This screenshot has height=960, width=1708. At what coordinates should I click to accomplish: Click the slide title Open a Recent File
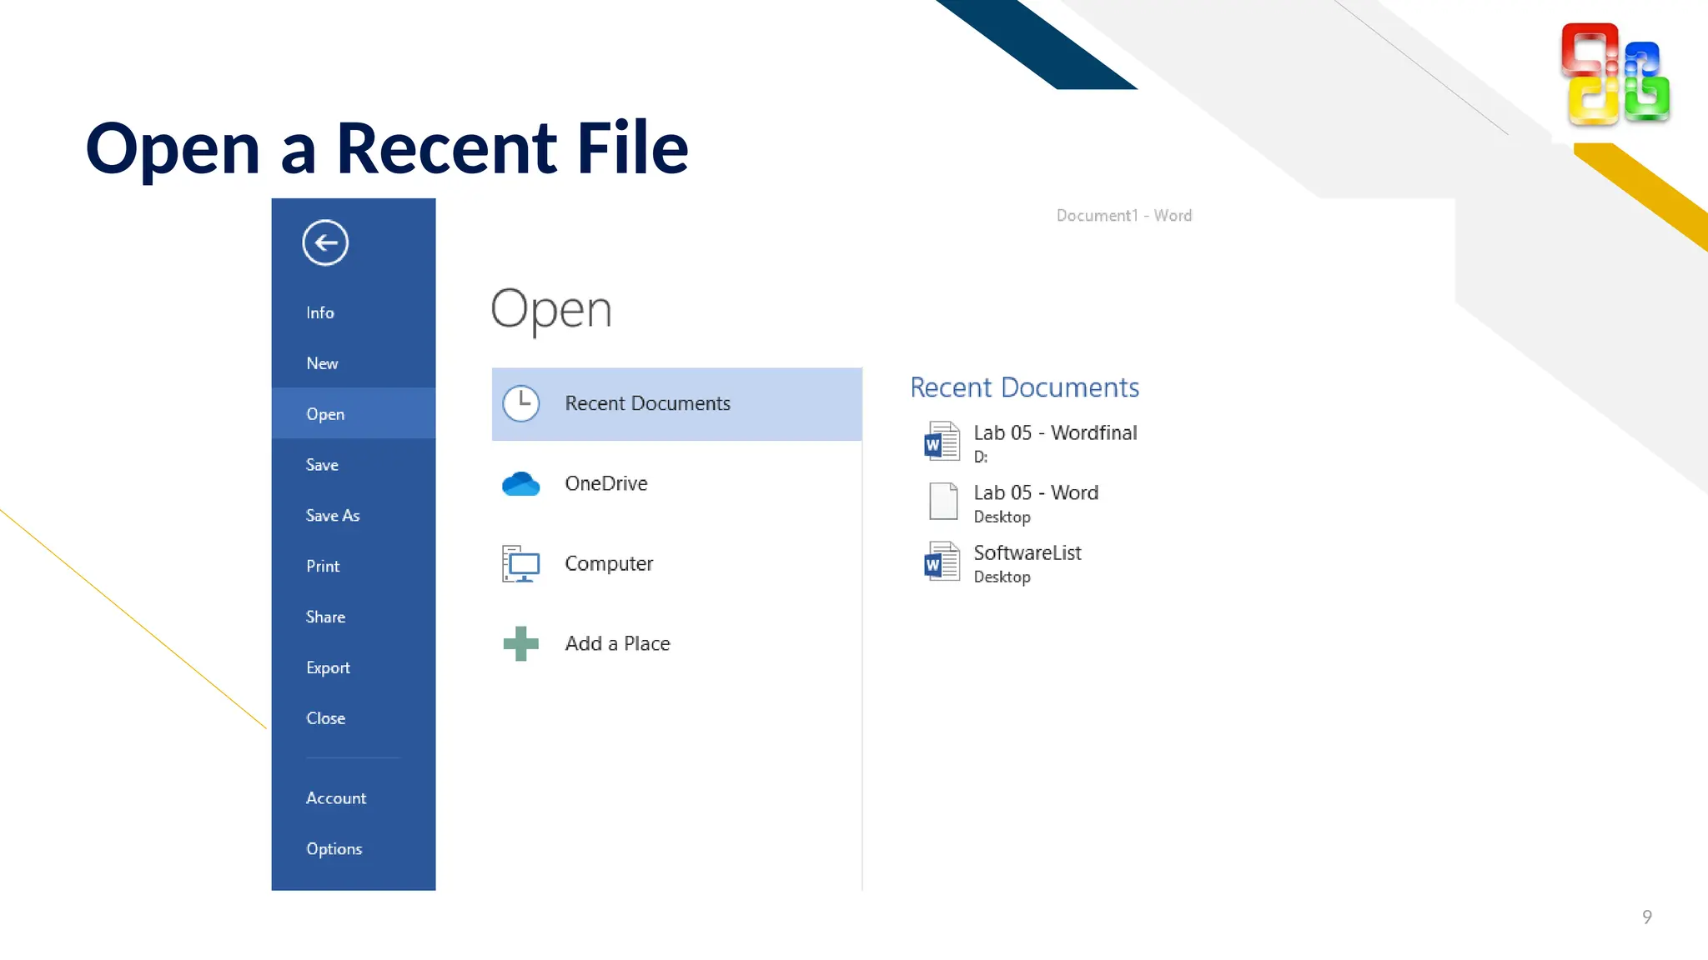[x=387, y=148]
